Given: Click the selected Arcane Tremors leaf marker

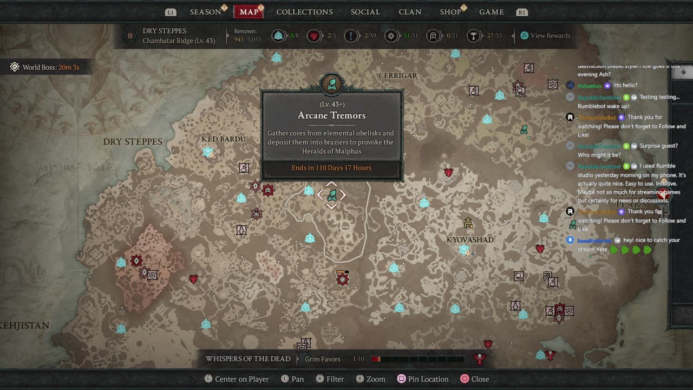Looking at the screenshot, I should 332,195.
